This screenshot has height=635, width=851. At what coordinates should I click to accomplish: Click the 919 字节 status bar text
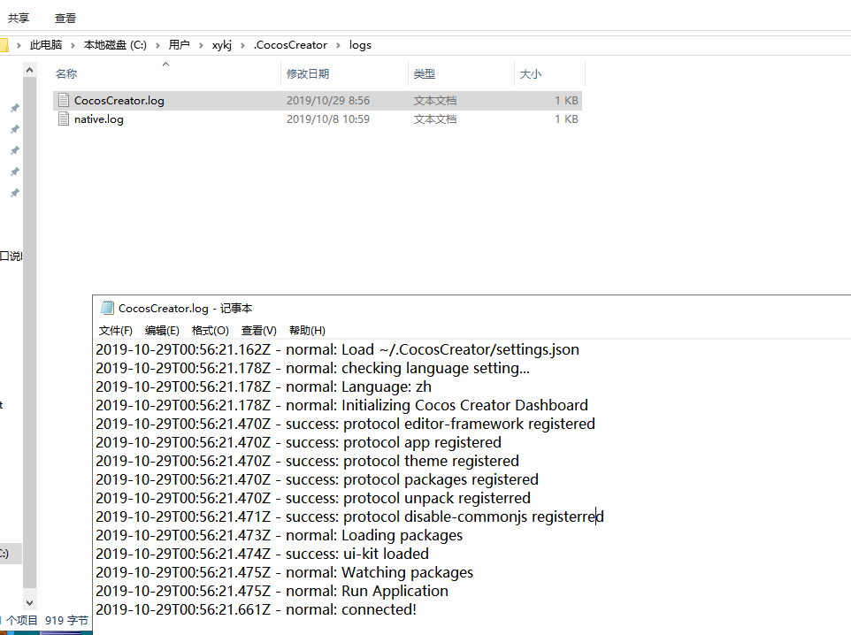point(66,620)
